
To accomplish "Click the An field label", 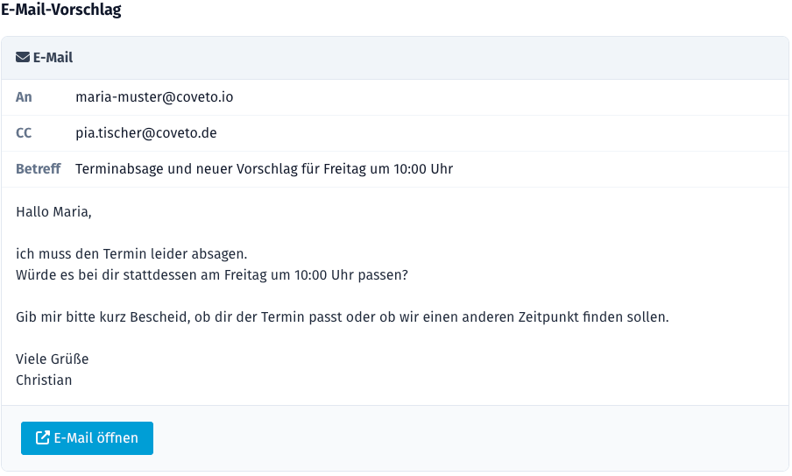I will [x=24, y=97].
